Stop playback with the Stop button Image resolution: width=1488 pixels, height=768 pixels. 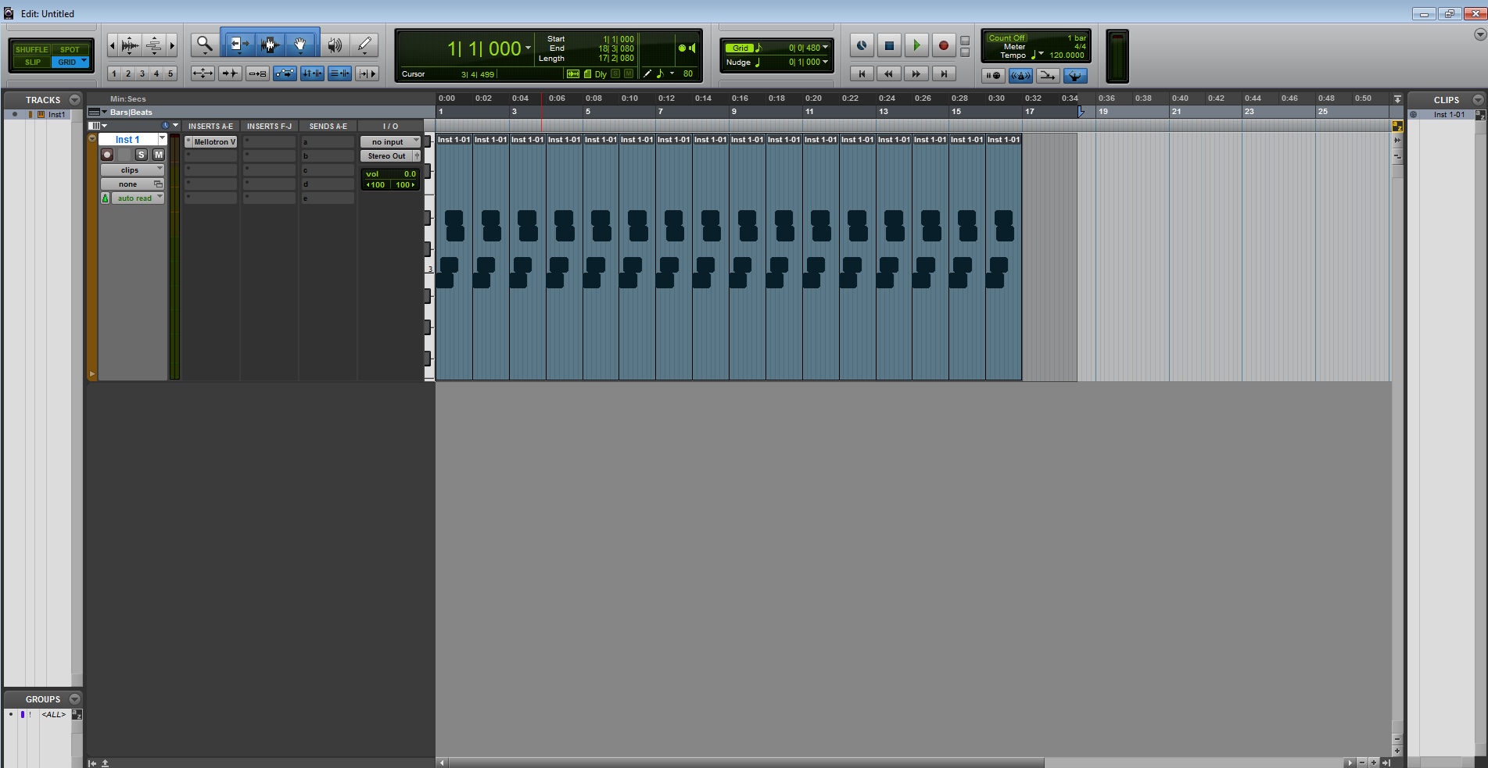(889, 45)
